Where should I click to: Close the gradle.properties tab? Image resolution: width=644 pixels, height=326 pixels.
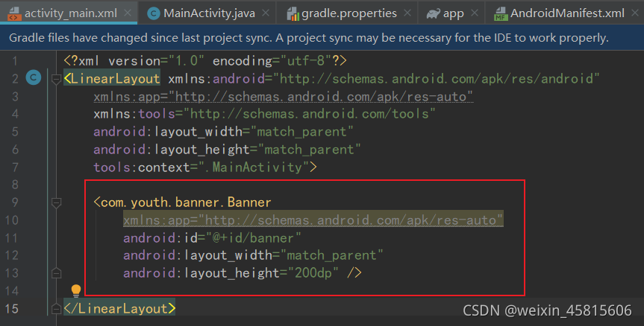coord(407,13)
